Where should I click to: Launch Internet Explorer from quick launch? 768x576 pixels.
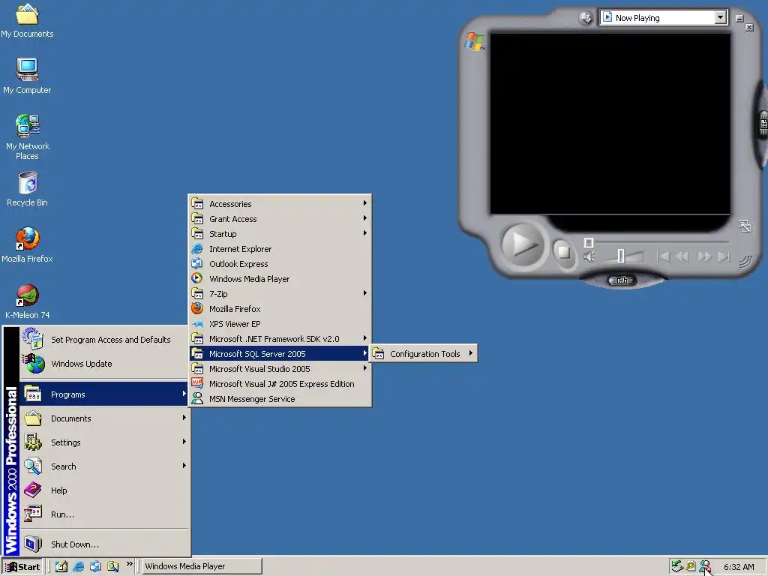pos(78,566)
